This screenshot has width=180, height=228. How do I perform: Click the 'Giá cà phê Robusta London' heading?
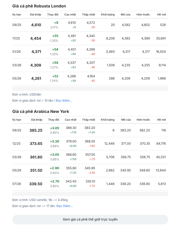tap(39, 6)
